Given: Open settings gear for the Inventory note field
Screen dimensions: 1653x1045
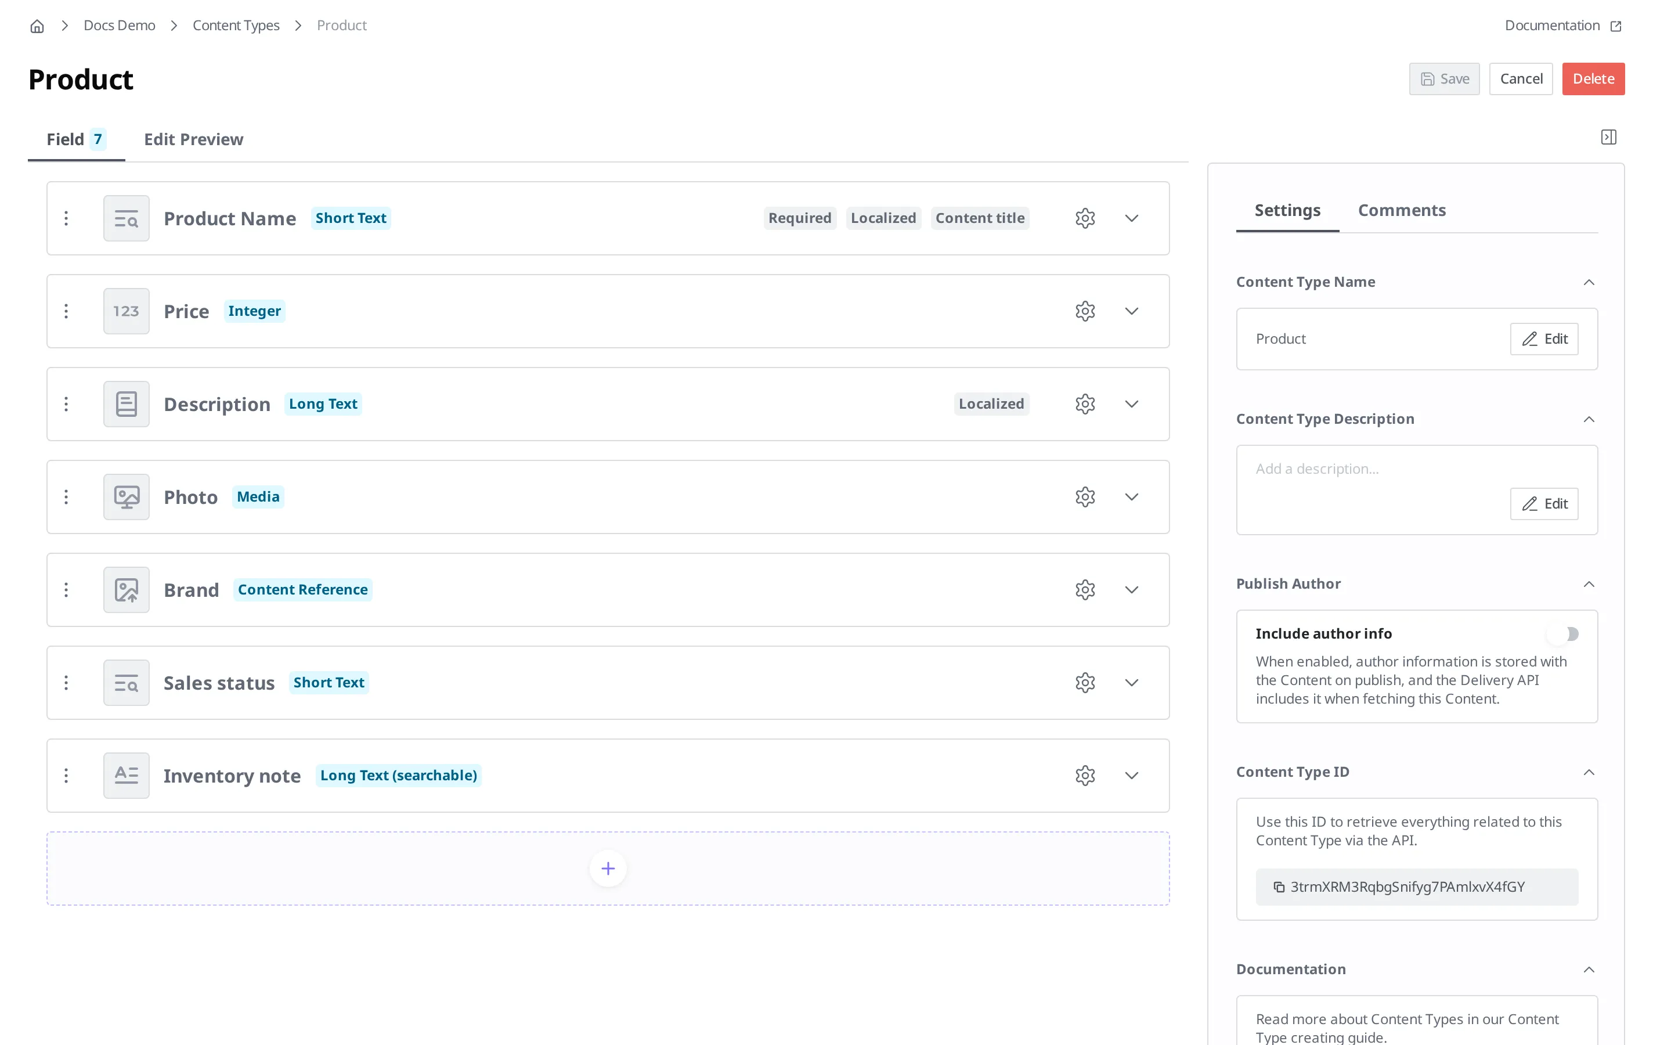Looking at the screenshot, I should (1085, 776).
